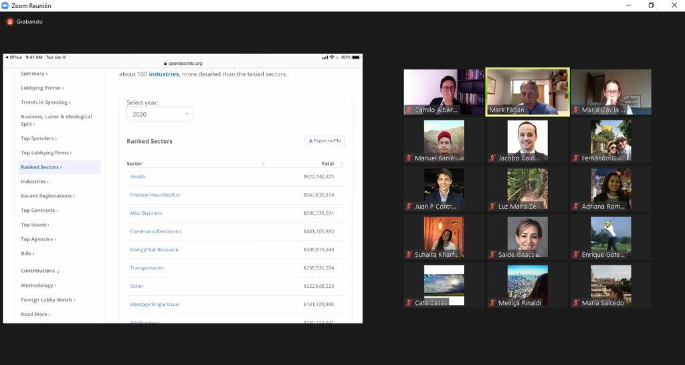685x365 pixels.
Task: Restore down the Zoom window
Action: tap(652, 5)
